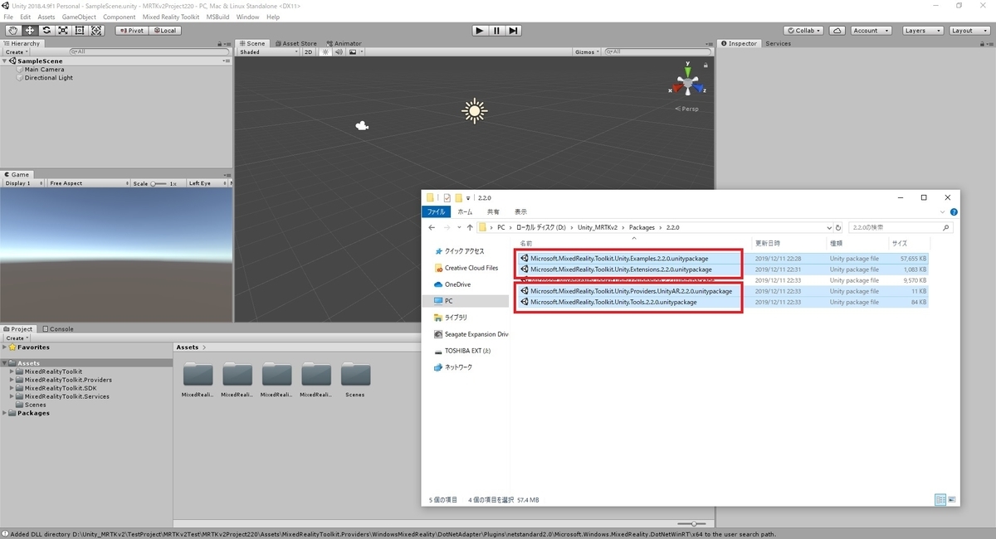Open the Gizmos dropdown

[588, 51]
